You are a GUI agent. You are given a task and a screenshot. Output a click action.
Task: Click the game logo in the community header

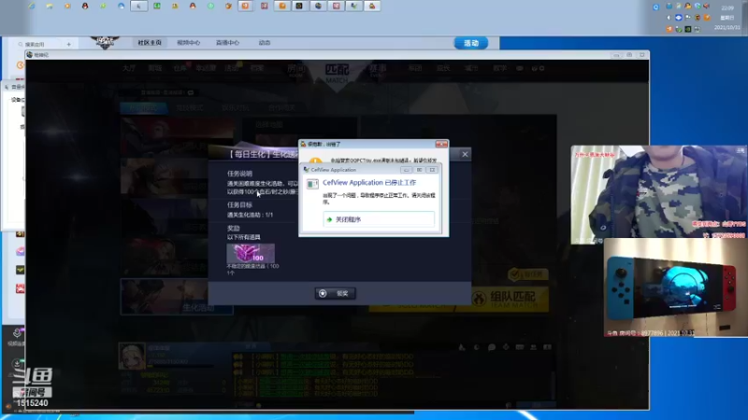105,42
